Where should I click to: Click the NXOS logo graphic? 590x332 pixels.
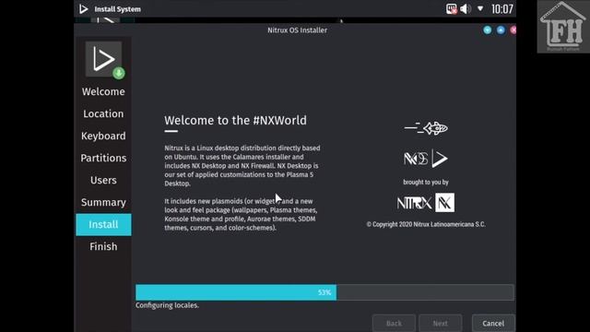click(426, 159)
